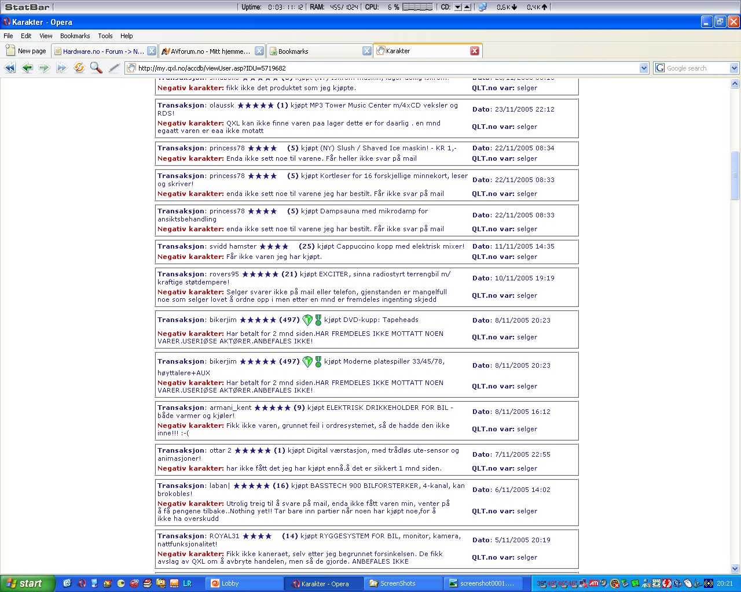
Task: Open the ScreenShots folder taskbar button
Action: pos(405,583)
